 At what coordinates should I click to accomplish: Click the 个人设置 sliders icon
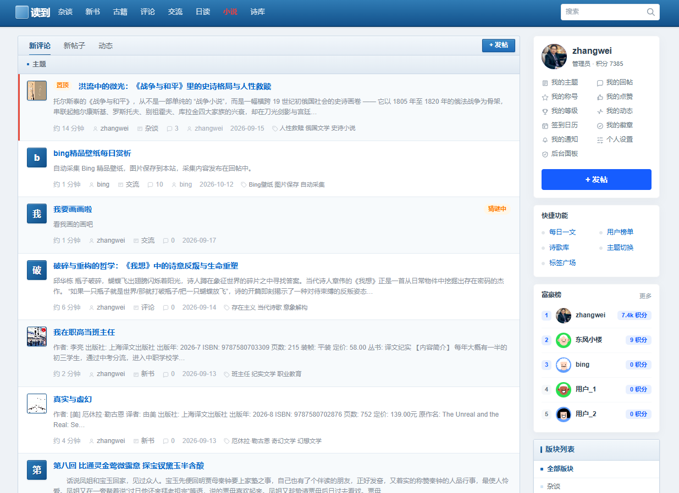(600, 140)
